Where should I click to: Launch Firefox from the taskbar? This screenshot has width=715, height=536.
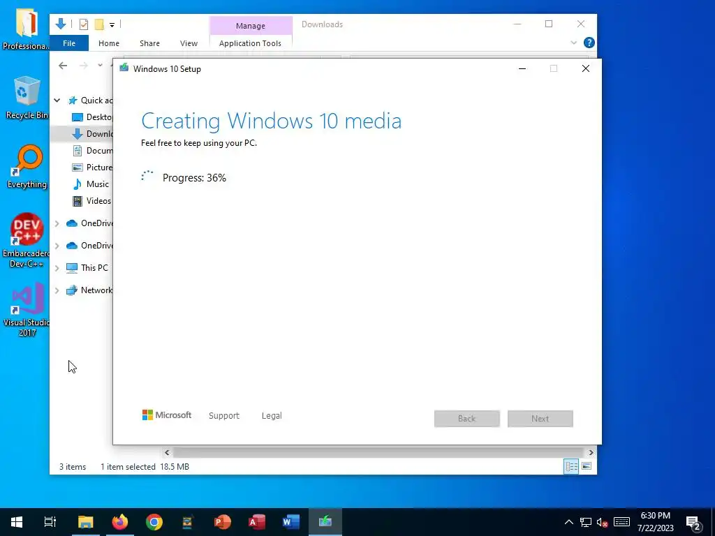tap(120, 522)
